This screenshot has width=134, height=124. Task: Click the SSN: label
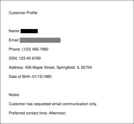tap(13, 58)
